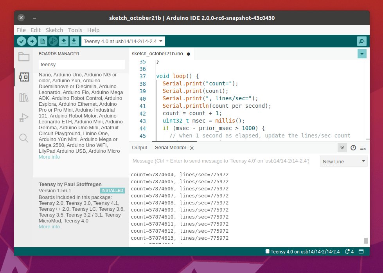
Task: Click line number 44 in the gutter
Action: [143, 128]
